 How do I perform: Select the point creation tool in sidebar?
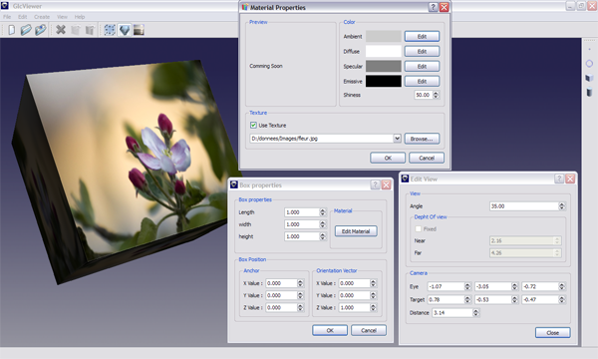(589, 49)
